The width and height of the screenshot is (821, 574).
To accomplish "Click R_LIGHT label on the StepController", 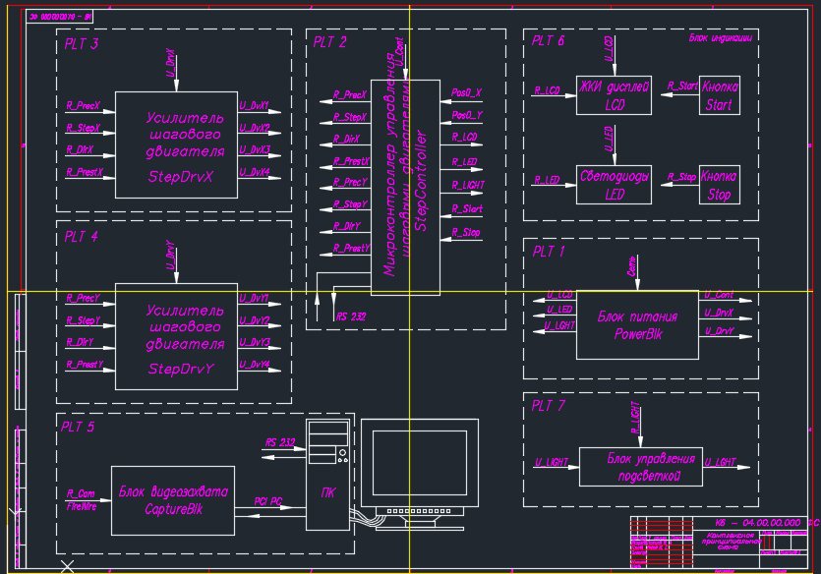I will click(468, 185).
